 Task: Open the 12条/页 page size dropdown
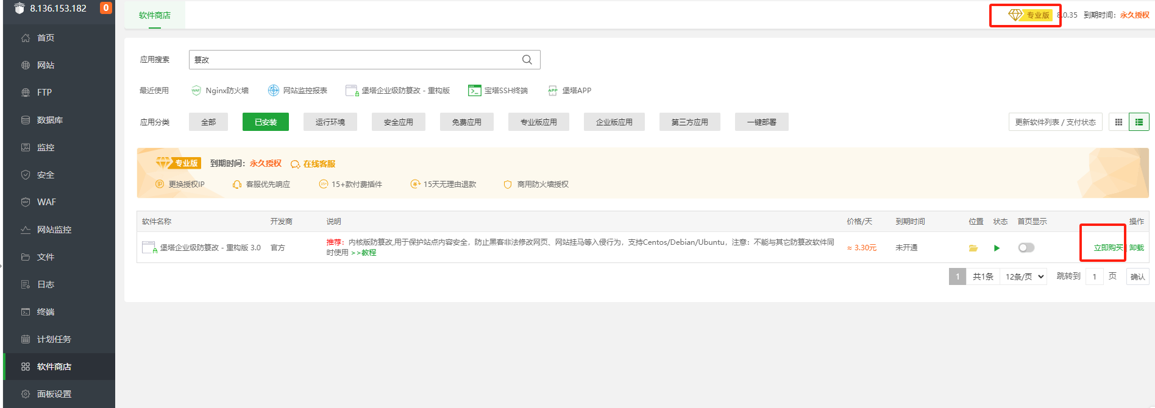click(1024, 276)
